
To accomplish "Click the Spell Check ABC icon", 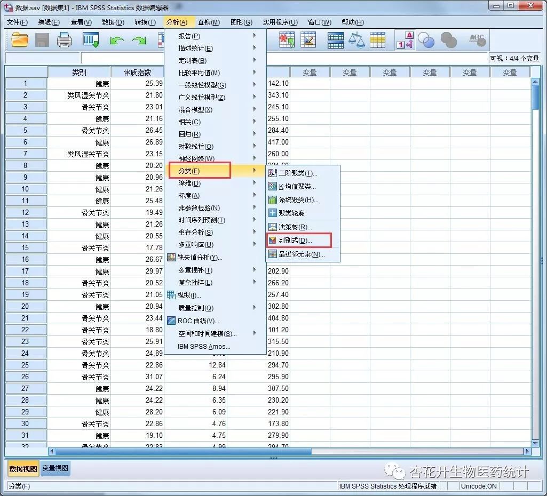I will tap(477, 40).
